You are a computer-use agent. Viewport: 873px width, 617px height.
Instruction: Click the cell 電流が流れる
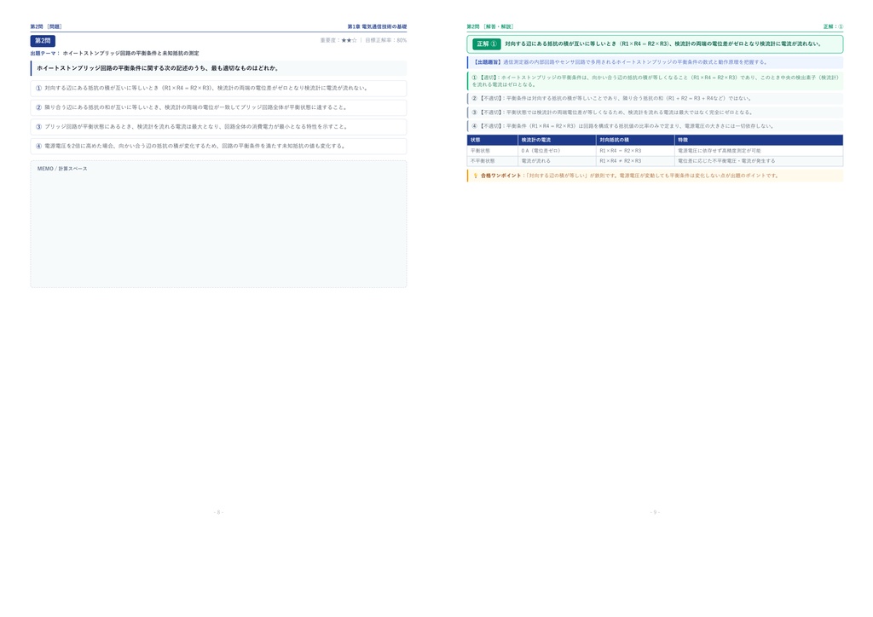(558, 161)
